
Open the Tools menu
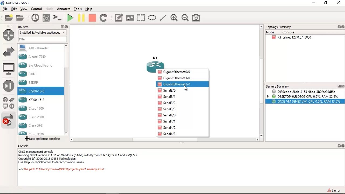(78, 9)
